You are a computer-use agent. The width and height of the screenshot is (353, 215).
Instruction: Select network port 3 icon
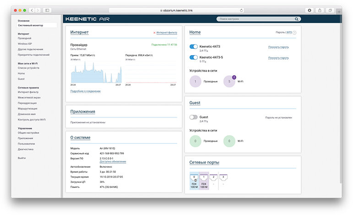[x=223, y=177]
